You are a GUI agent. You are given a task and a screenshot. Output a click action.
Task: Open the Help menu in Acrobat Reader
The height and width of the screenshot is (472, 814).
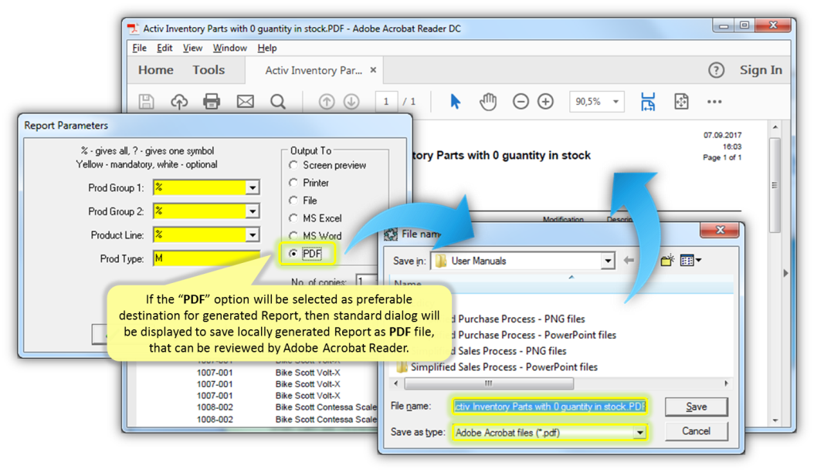[267, 49]
